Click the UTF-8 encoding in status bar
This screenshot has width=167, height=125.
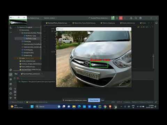(x=119, y=102)
